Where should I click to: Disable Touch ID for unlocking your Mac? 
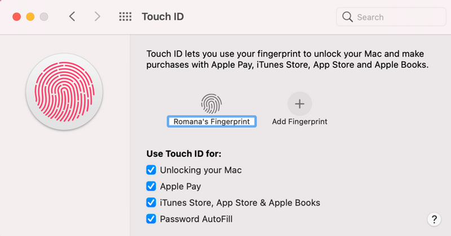click(x=151, y=170)
